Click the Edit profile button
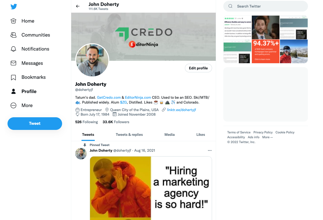 click(x=198, y=68)
